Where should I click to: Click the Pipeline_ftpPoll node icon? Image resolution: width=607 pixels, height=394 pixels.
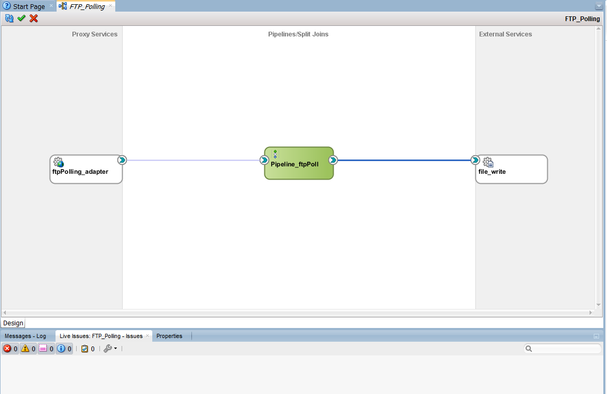coord(275,154)
